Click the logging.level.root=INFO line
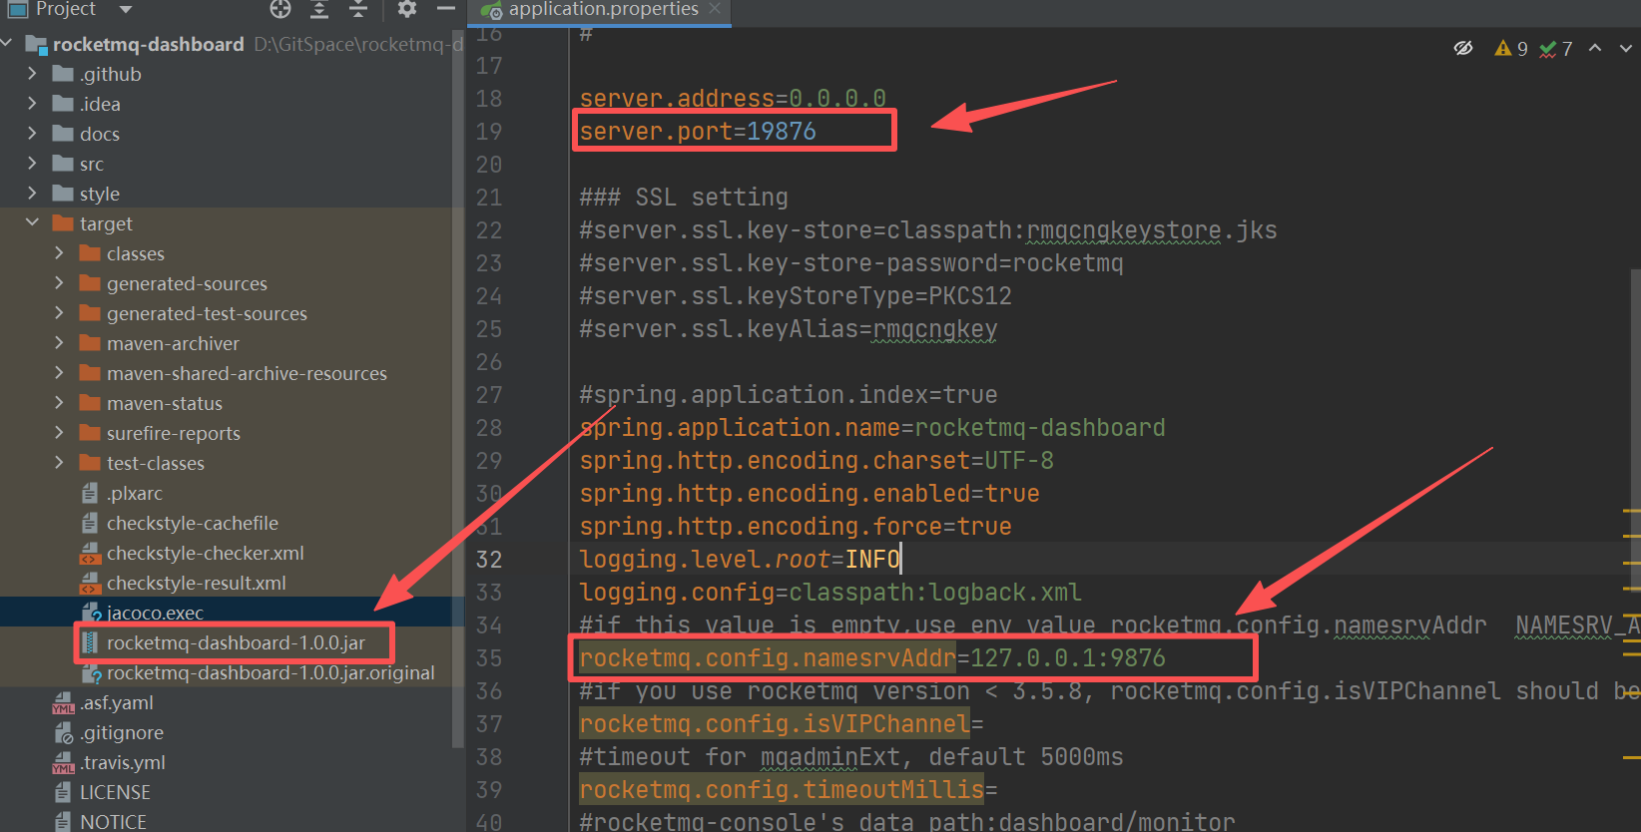This screenshot has height=832, width=1641. click(740, 559)
